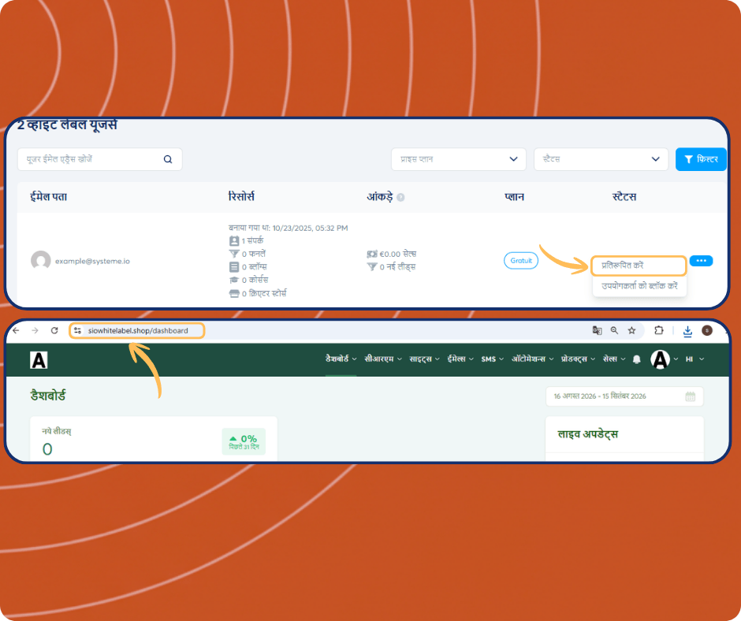Open the सेल्स menu
741x621 pixels.
coord(614,359)
